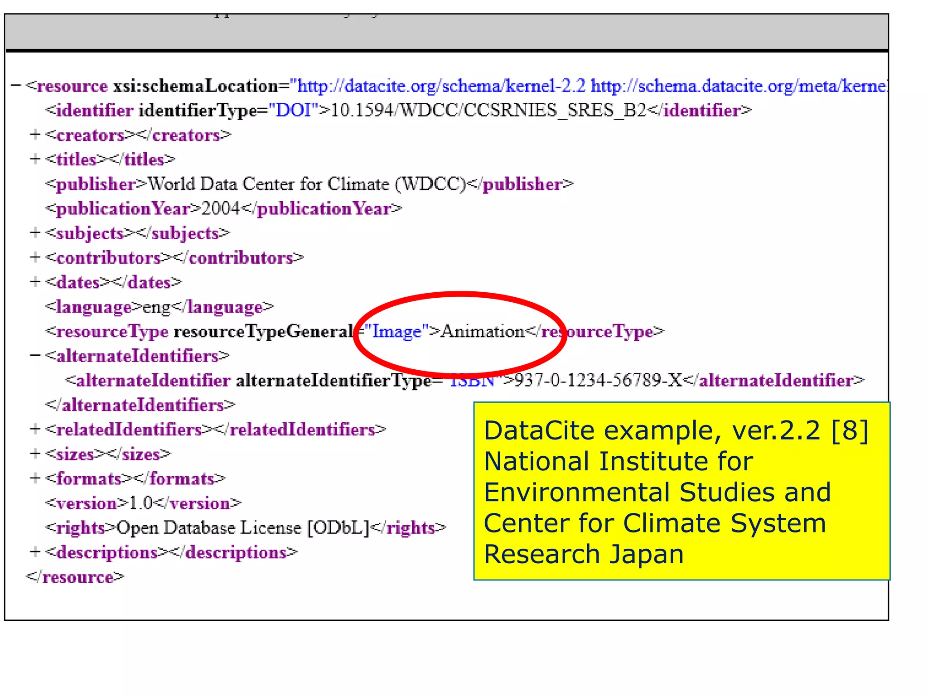Click the Animation resource type text
928x696 pixels.
(x=482, y=331)
